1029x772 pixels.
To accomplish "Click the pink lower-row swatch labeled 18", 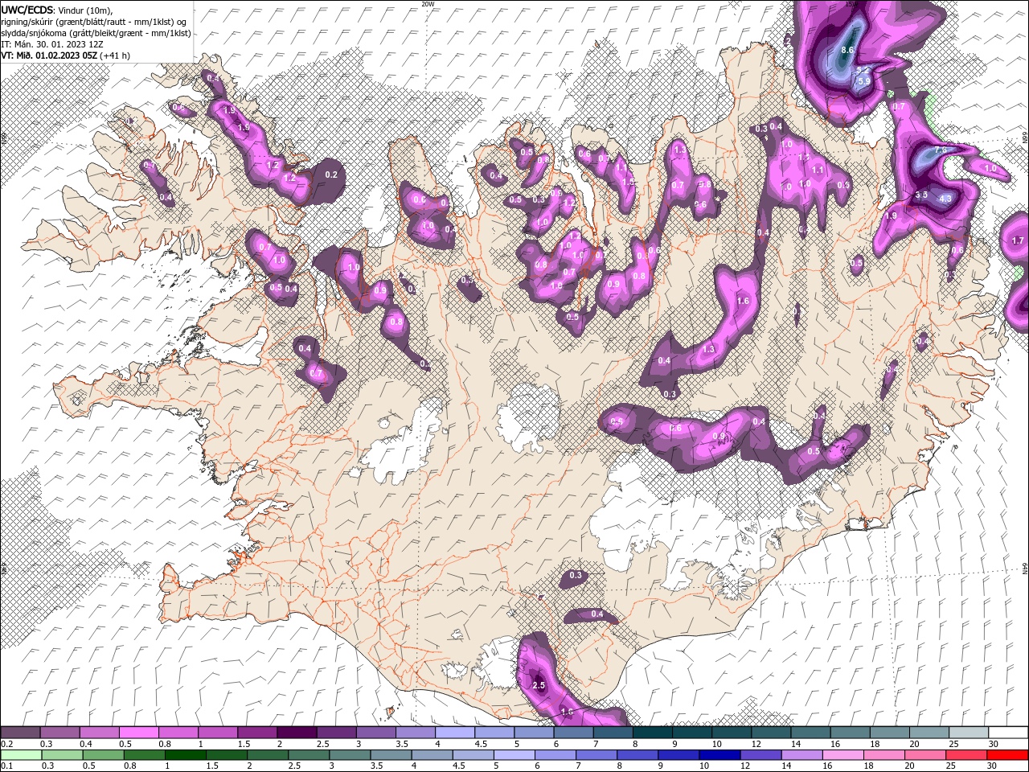I will [884, 755].
